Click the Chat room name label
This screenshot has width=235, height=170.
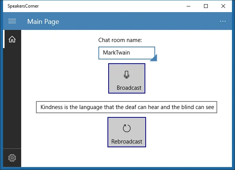tap(120, 40)
